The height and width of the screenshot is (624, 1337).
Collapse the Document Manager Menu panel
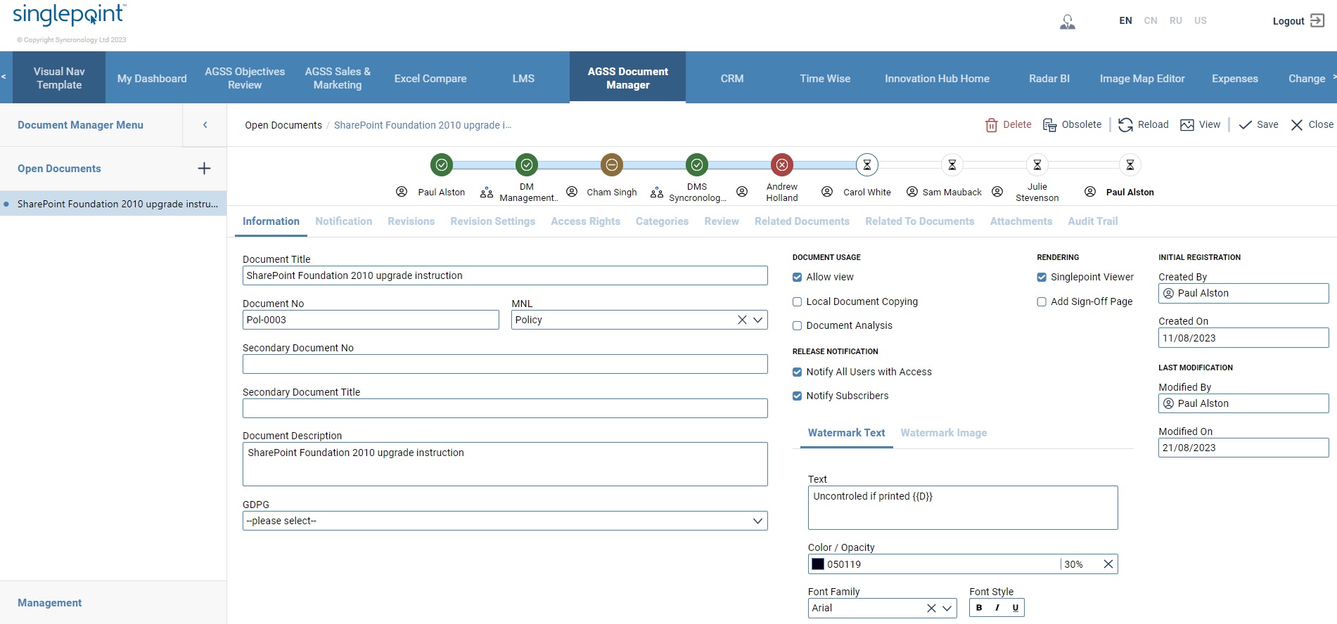pos(205,125)
